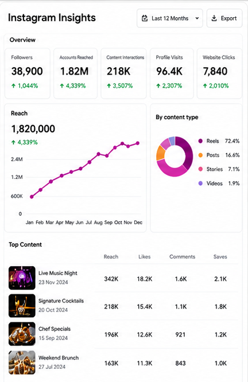This screenshot has height=382, width=248.
Task: Open the Chef Specials thumbnail
Action: (22, 334)
